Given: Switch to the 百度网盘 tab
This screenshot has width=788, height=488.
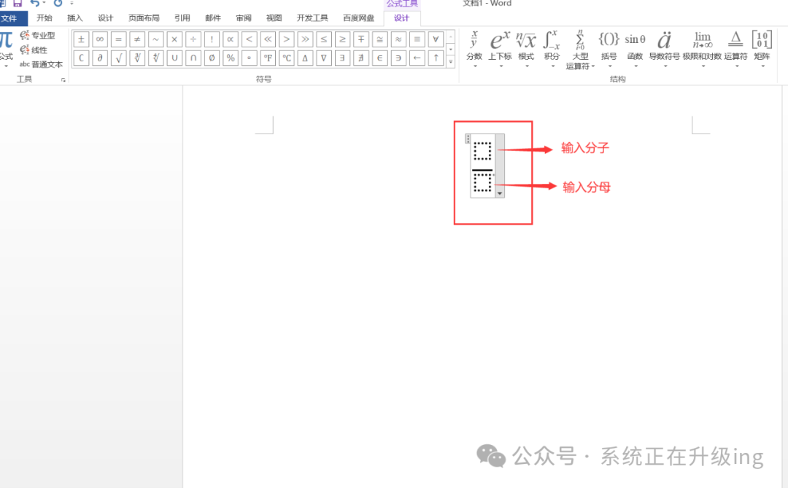Looking at the screenshot, I should (x=359, y=18).
